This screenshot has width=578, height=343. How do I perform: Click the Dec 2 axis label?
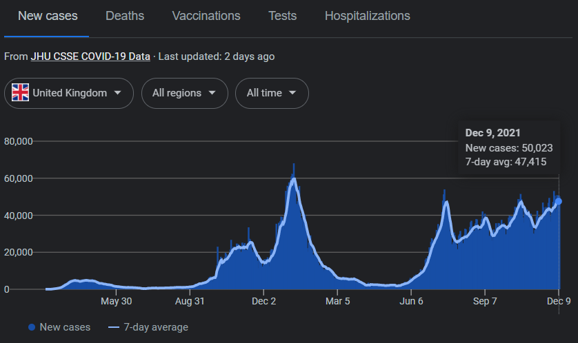point(263,301)
